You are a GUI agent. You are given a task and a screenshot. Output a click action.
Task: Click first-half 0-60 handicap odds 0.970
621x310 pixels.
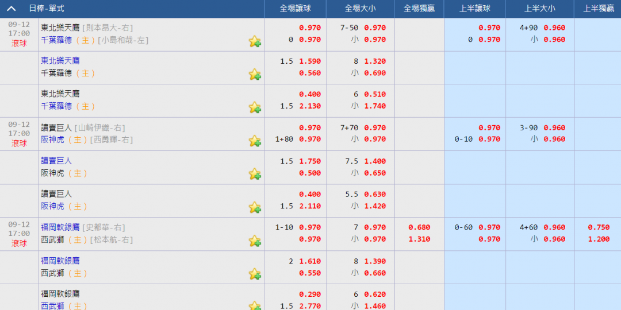point(489,227)
